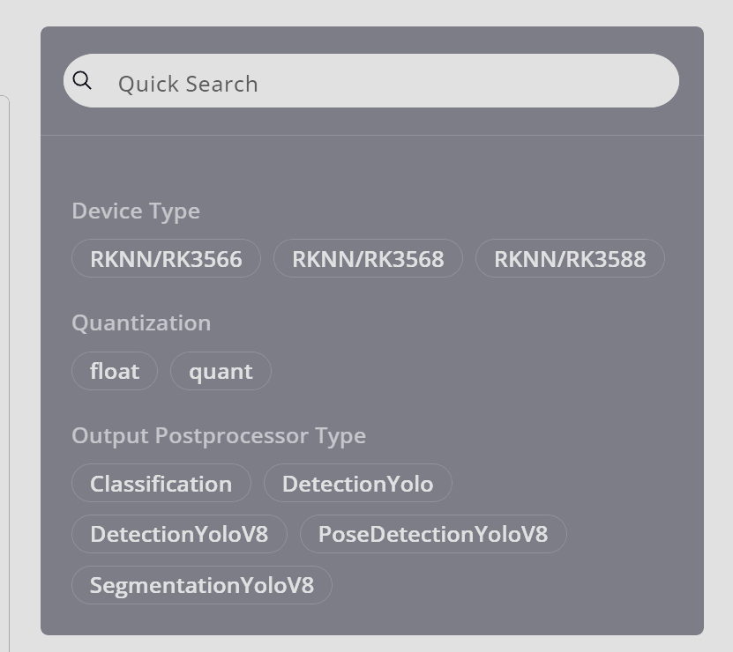This screenshot has width=733, height=652.
Task: Enable the RKNN/RK3588 device filter
Action: 570,259
